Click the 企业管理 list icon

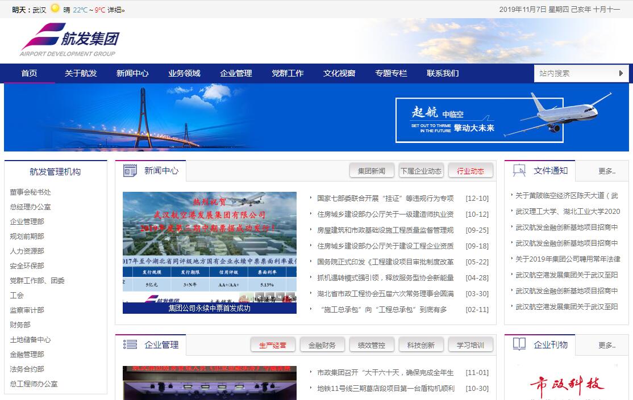pyautogui.click(x=130, y=344)
